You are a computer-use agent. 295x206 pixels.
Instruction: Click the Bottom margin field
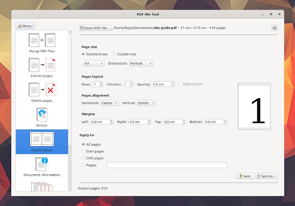pyautogui.click(x=216, y=122)
